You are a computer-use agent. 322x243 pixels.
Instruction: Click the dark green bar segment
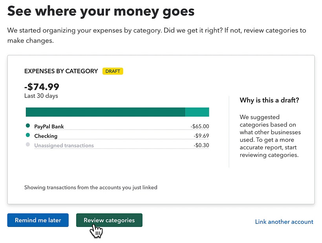(105, 112)
